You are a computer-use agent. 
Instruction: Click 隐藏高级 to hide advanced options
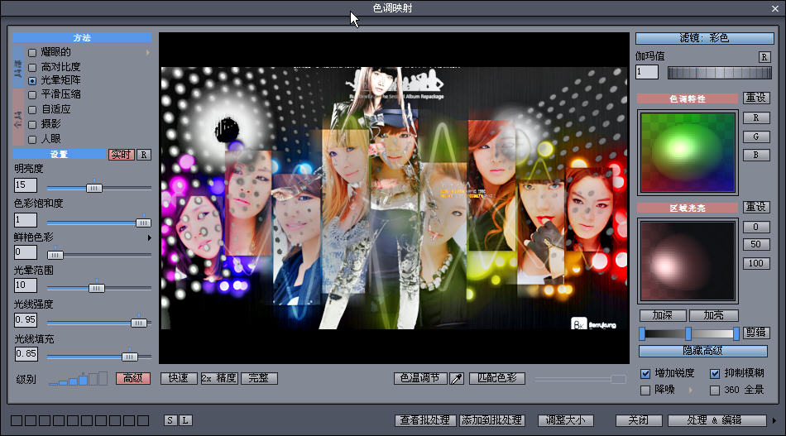coord(702,351)
